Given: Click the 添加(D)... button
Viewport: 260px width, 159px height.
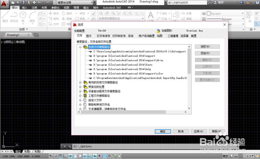Looking at the screenshot, I should 207,53.
